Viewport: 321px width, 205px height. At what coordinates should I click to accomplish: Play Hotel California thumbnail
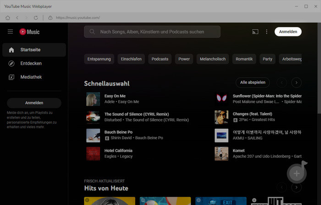point(93,154)
